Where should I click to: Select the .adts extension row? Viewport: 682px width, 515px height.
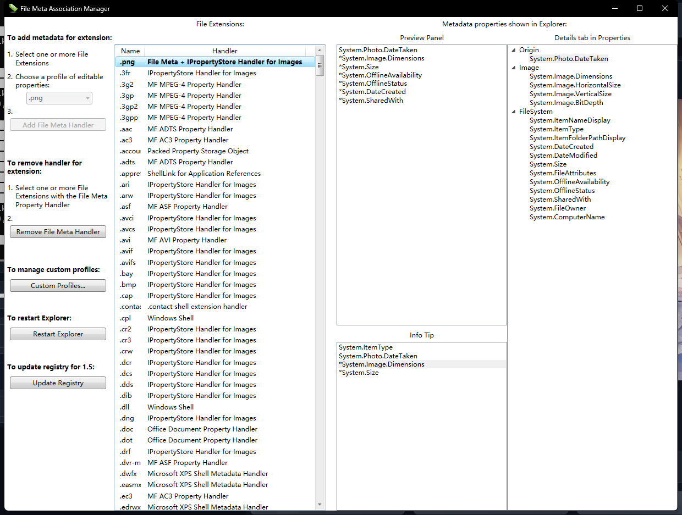(216, 162)
